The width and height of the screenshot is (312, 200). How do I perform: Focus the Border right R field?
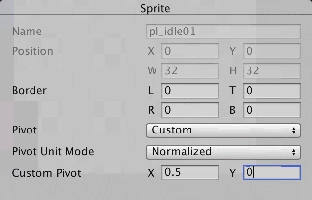(x=190, y=110)
